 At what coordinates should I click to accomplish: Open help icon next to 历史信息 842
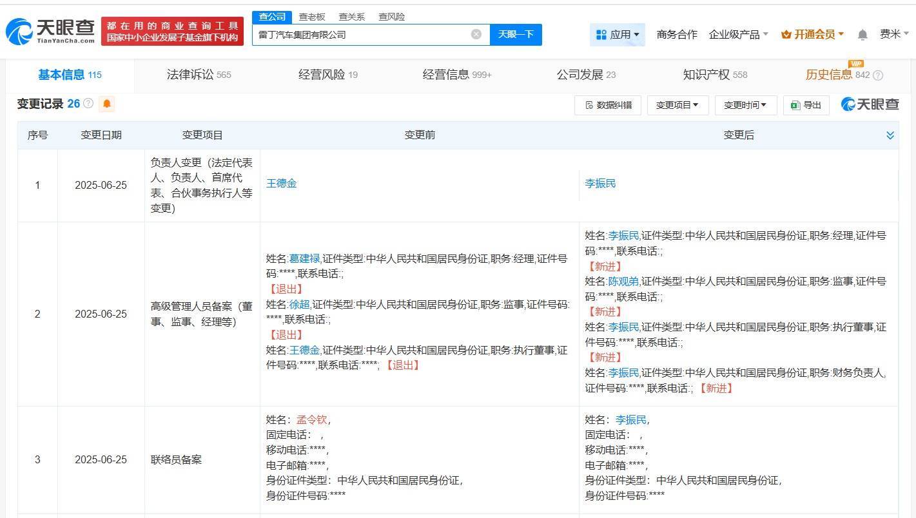878,75
